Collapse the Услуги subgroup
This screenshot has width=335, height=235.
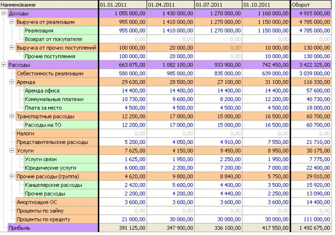[12, 151]
